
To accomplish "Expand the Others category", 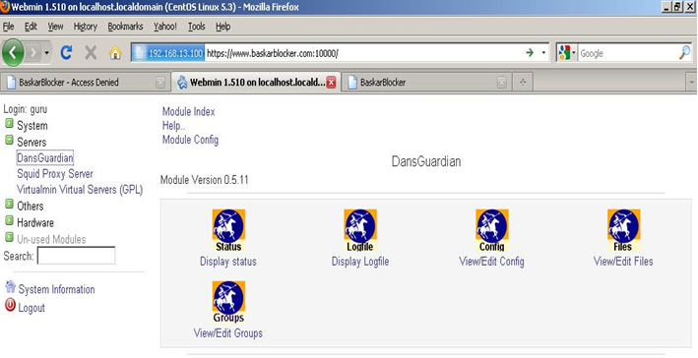I will pos(9,204).
